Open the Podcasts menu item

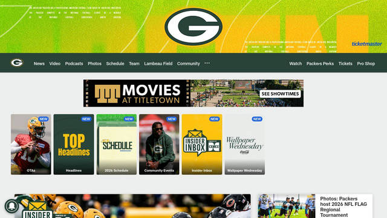click(x=74, y=64)
